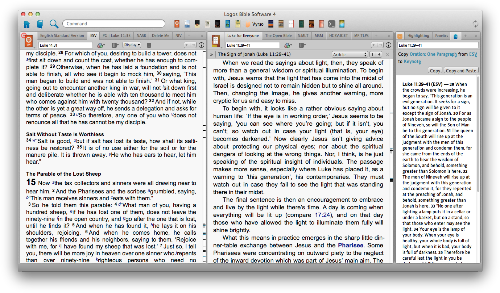
Task: Open the Pharisee link in article
Action: (351, 245)
